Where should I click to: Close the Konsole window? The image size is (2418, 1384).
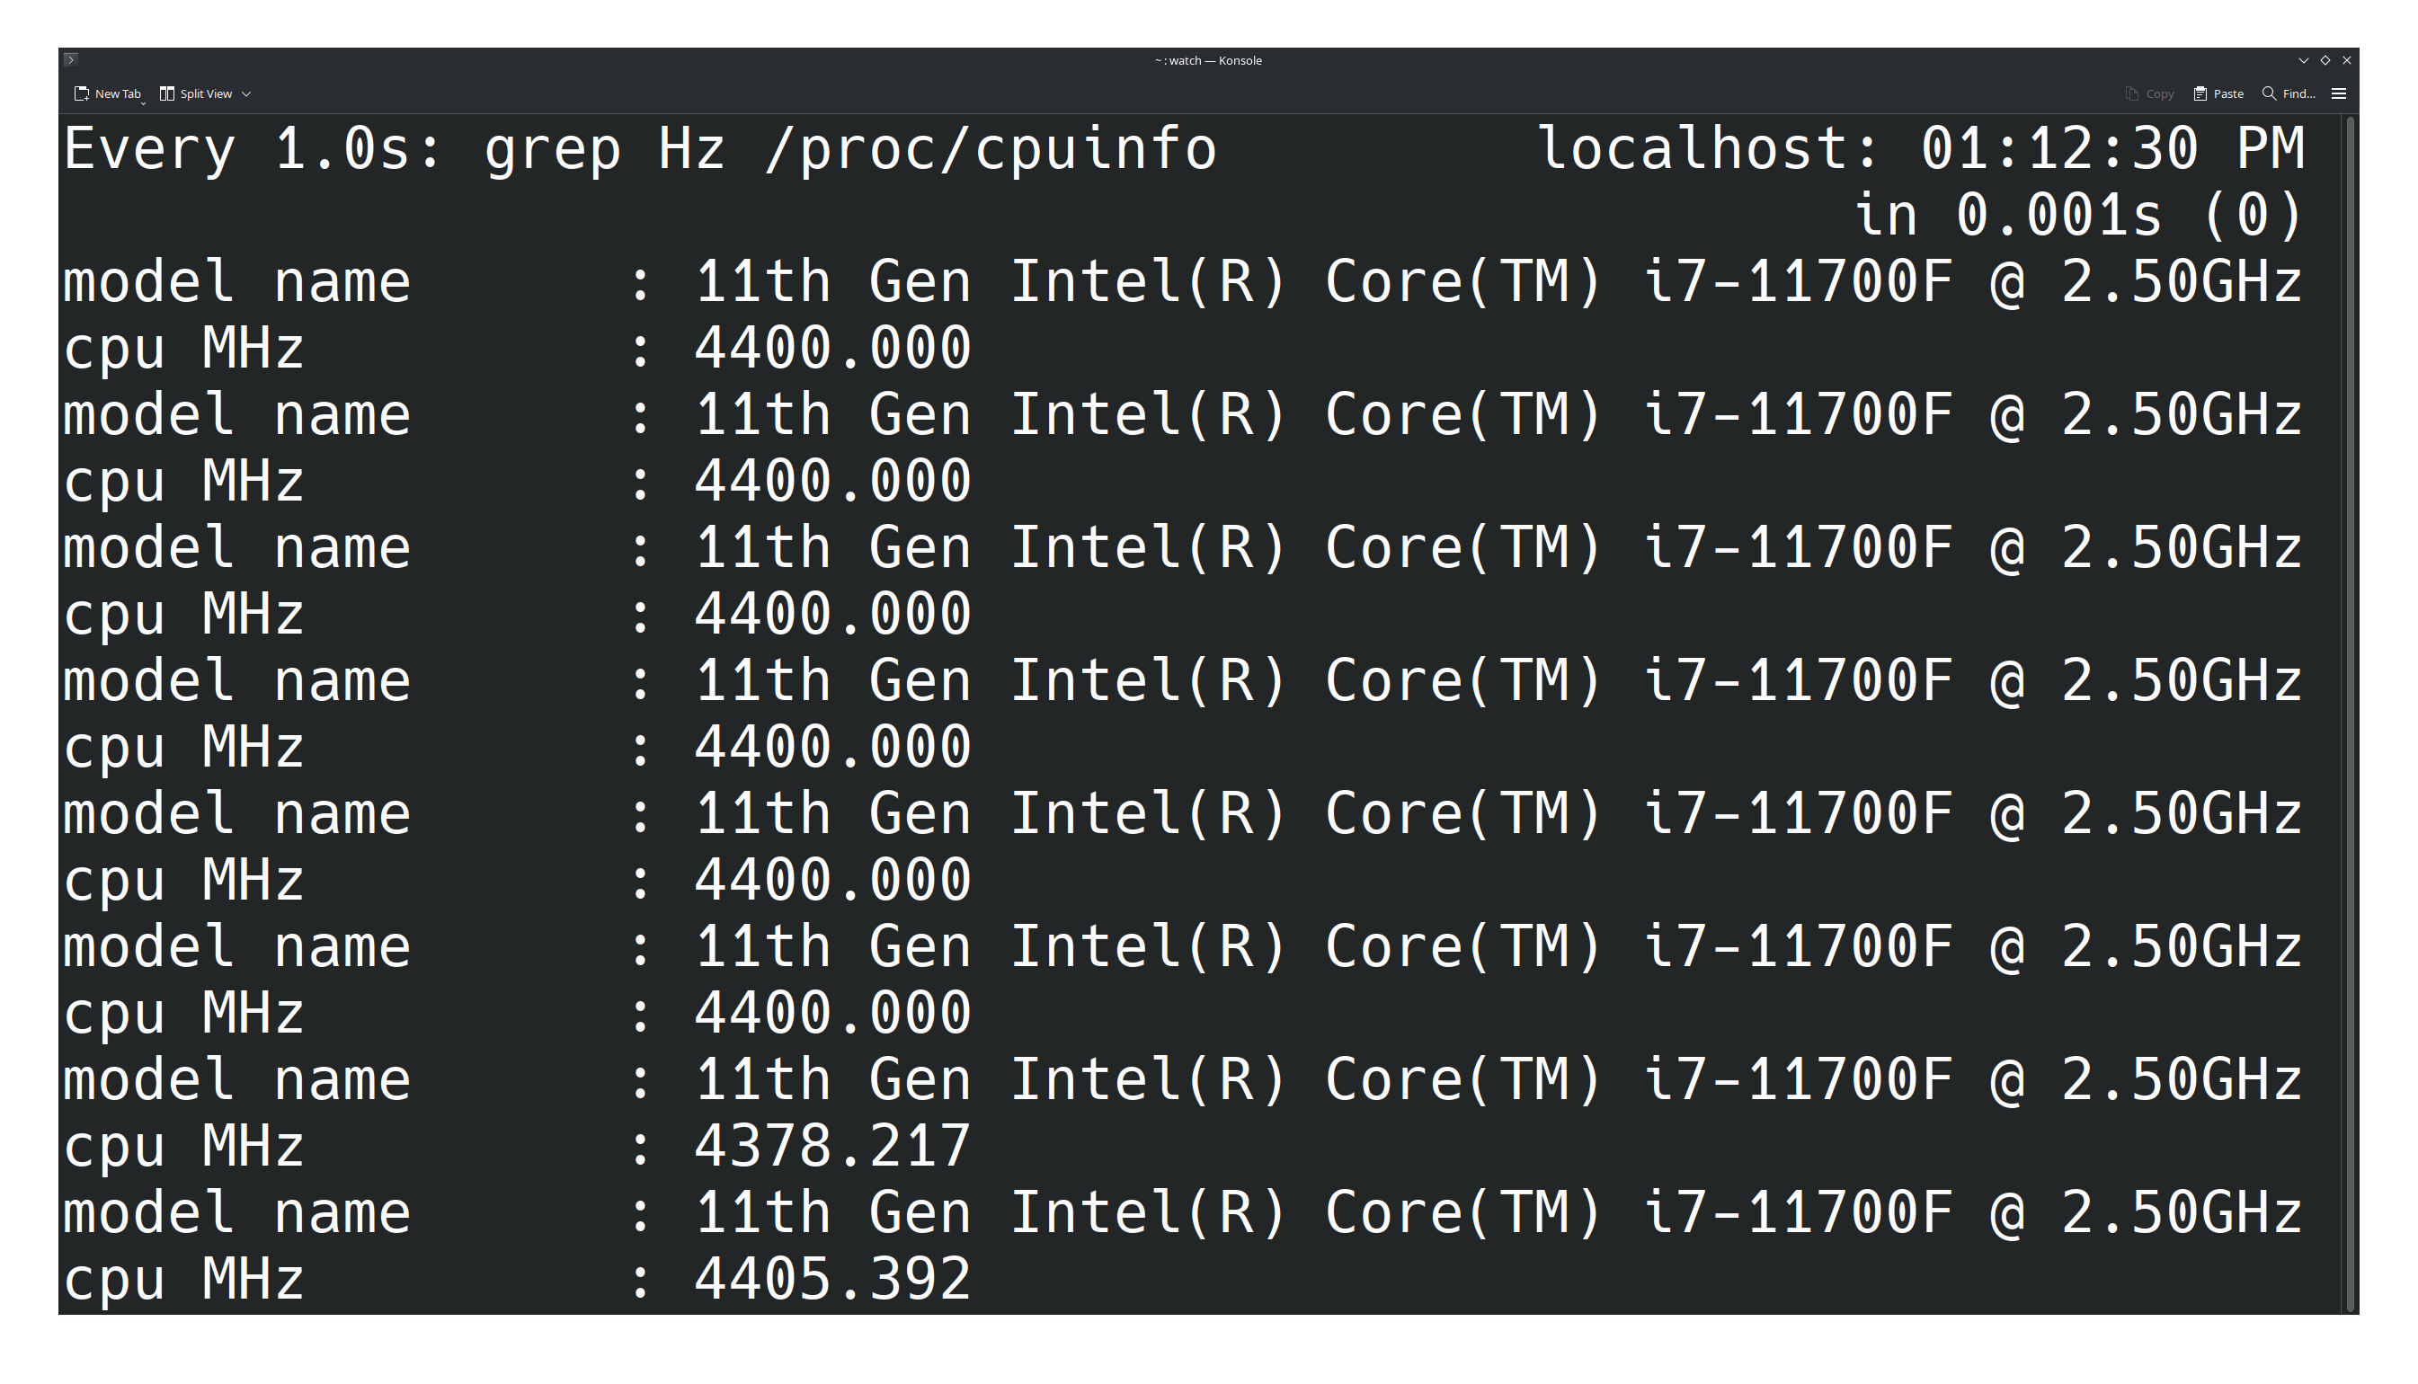(x=2347, y=60)
